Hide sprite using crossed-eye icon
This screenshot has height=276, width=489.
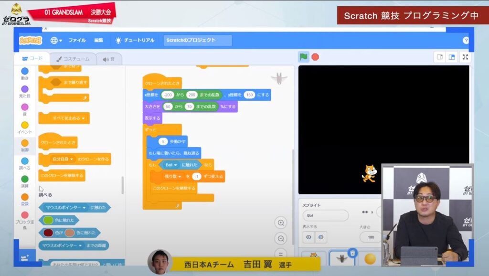(x=321, y=237)
